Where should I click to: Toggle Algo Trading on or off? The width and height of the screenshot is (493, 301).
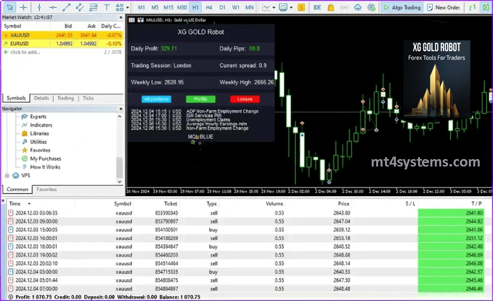point(401,7)
